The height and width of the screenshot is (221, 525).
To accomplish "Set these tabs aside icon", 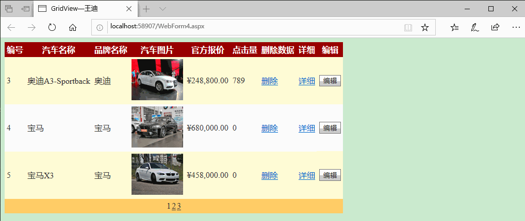I will tap(25, 9).
